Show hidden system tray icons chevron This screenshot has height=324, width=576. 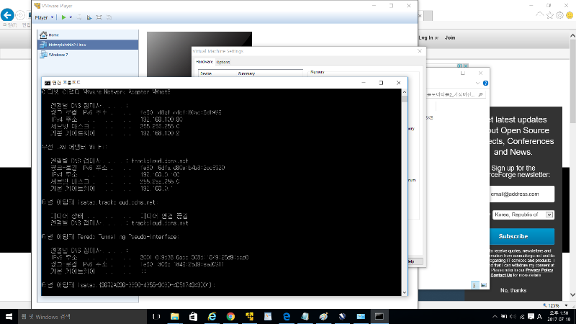[x=495, y=316]
